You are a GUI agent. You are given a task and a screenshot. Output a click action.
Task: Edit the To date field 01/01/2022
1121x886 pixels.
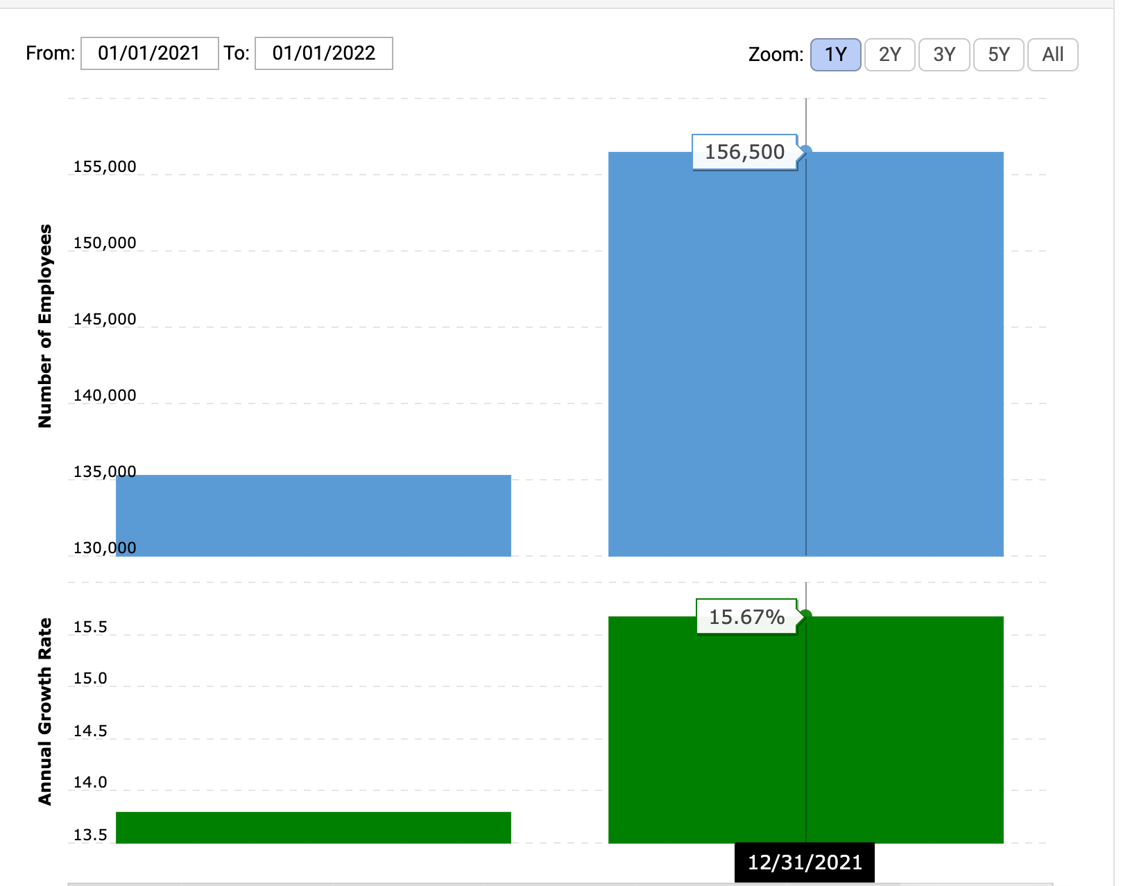[x=324, y=53]
